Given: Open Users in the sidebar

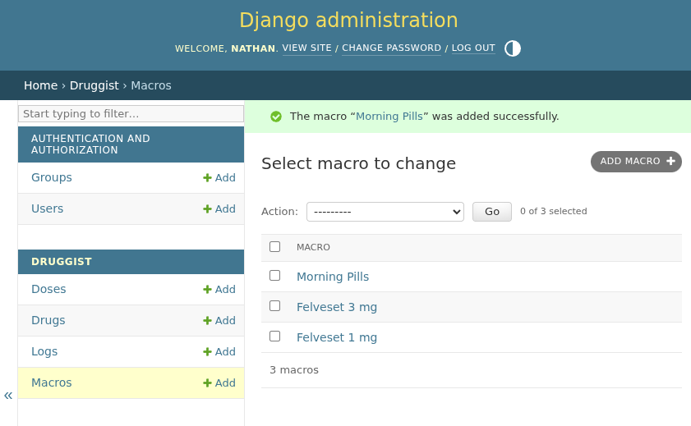Looking at the screenshot, I should [x=47, y=208].
